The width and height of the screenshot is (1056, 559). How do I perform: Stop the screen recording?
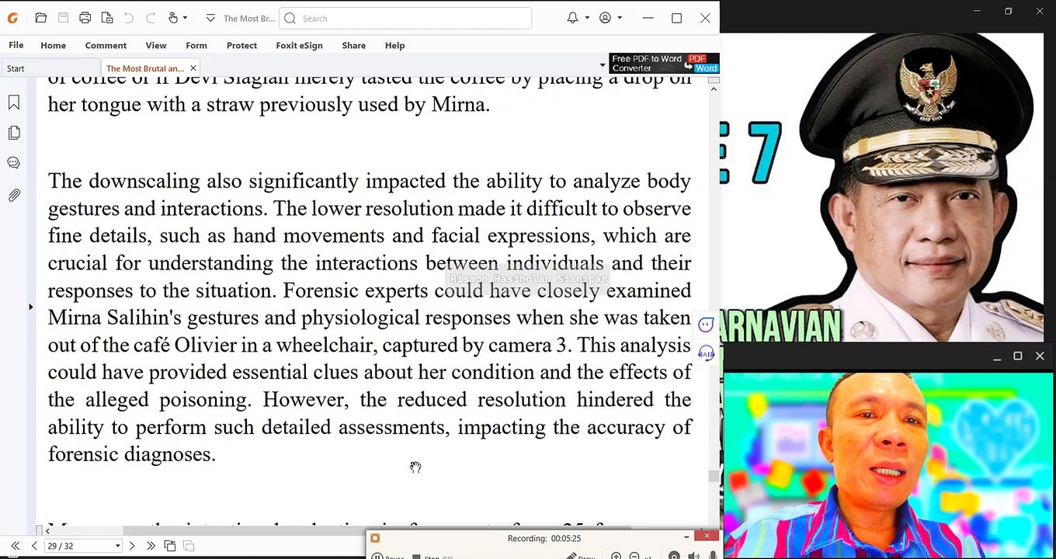(432, 556)
